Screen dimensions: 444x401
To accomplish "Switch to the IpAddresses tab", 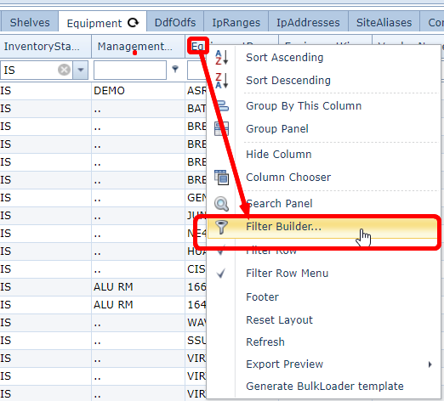I will click(308, 23).
